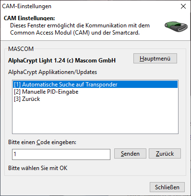Click empty area inside the applications list
191x196 pixels.
coord(95,119)
